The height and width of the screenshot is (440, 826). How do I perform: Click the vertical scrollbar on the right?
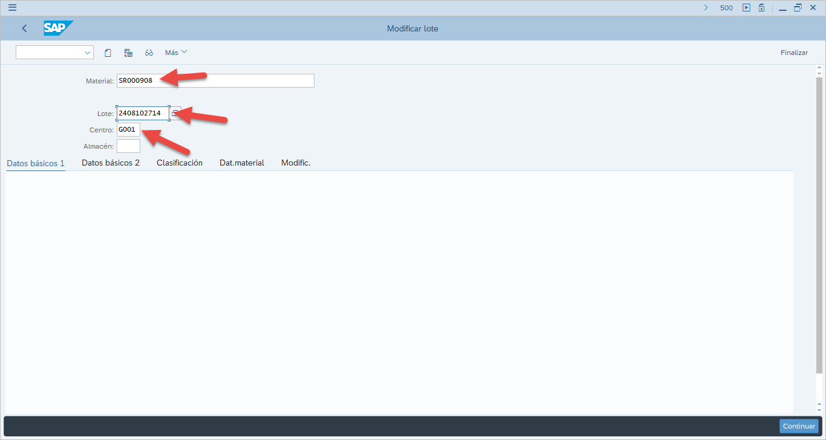coord(819,224)
